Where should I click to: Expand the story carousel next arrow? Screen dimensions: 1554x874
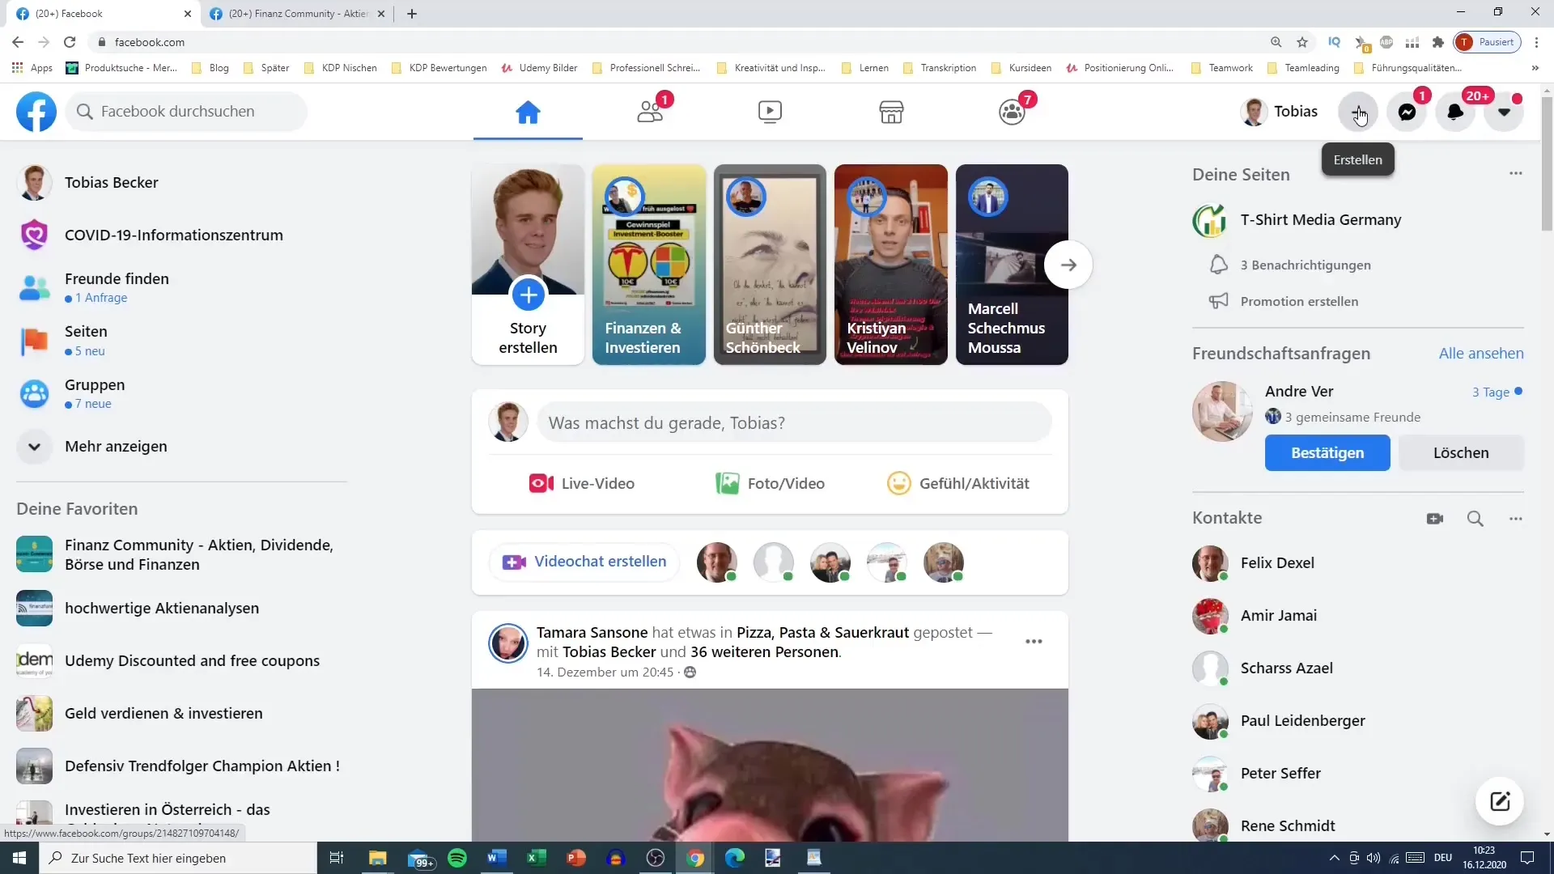pos(1069,265)
